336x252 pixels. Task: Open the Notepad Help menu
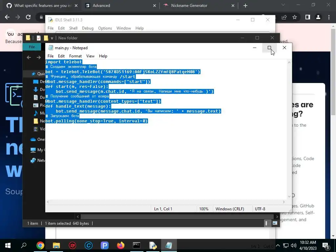point(103,56)
